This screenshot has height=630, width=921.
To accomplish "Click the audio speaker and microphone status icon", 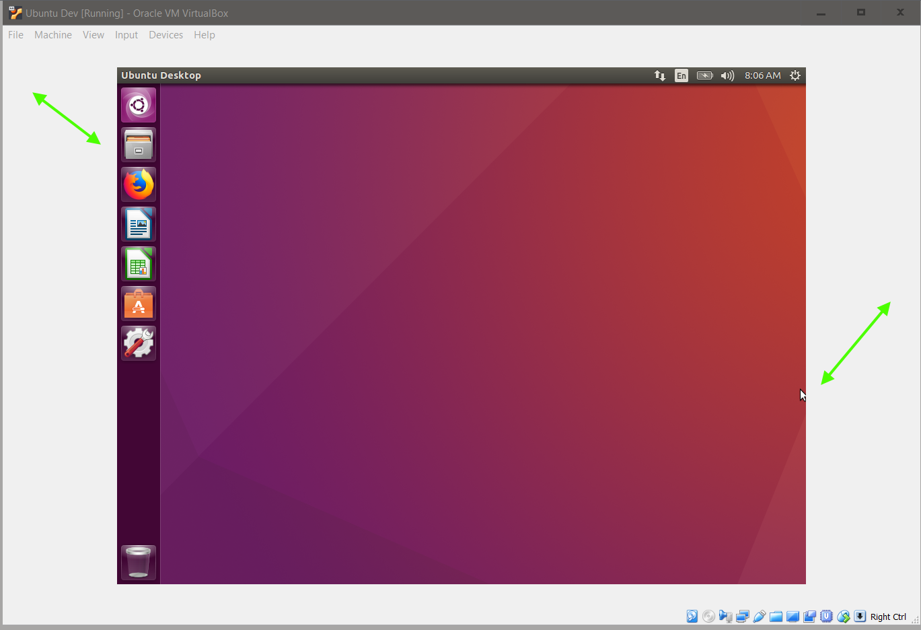I will pyautogui.click(x=725, y=616).
